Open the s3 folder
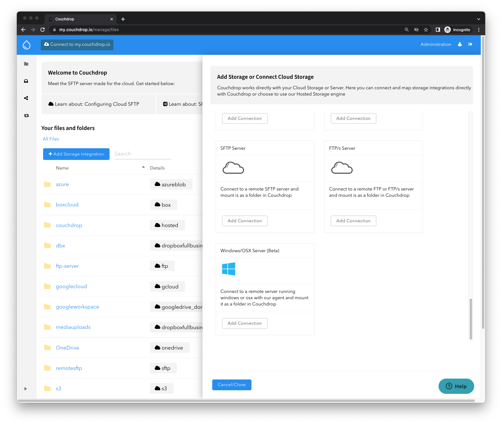Viewport: 502px width, 425px height. pyautogui.click(x=58, y=388)
